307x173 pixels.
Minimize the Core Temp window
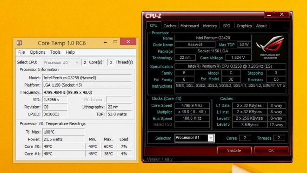pos(105,42)
